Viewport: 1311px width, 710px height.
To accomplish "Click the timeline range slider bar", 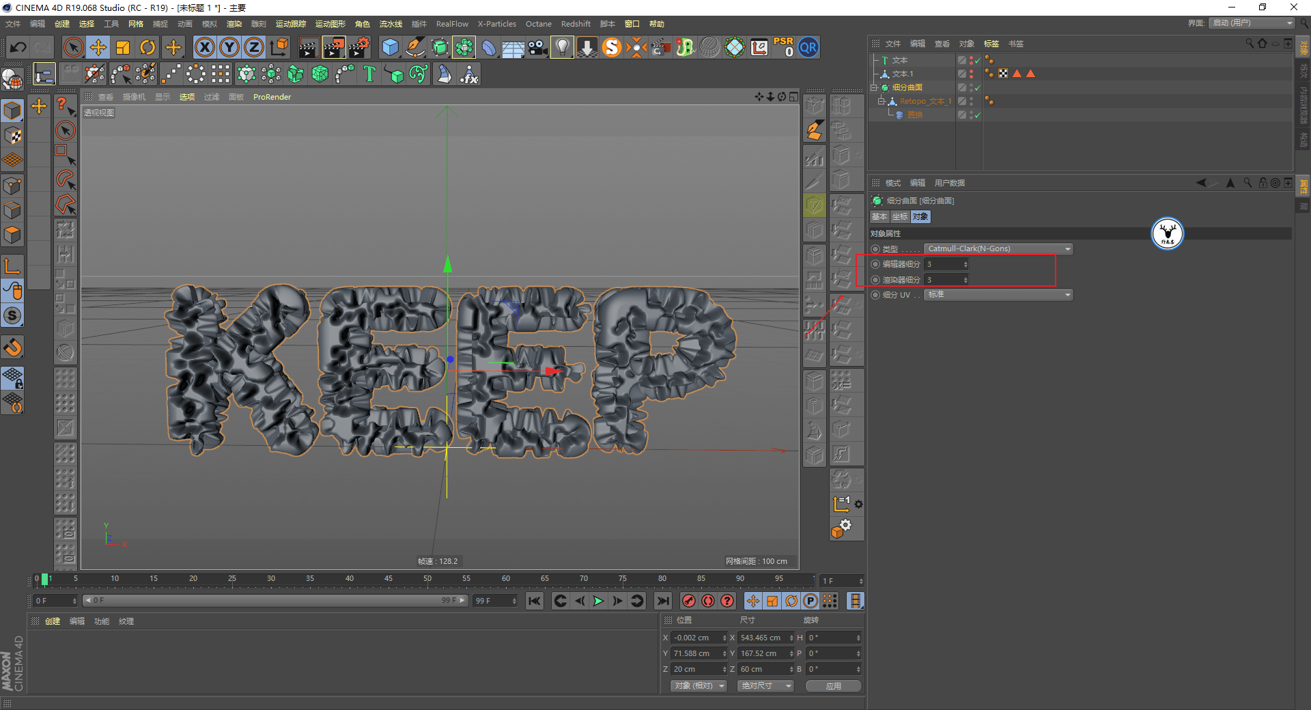I will tap(275, 601).
